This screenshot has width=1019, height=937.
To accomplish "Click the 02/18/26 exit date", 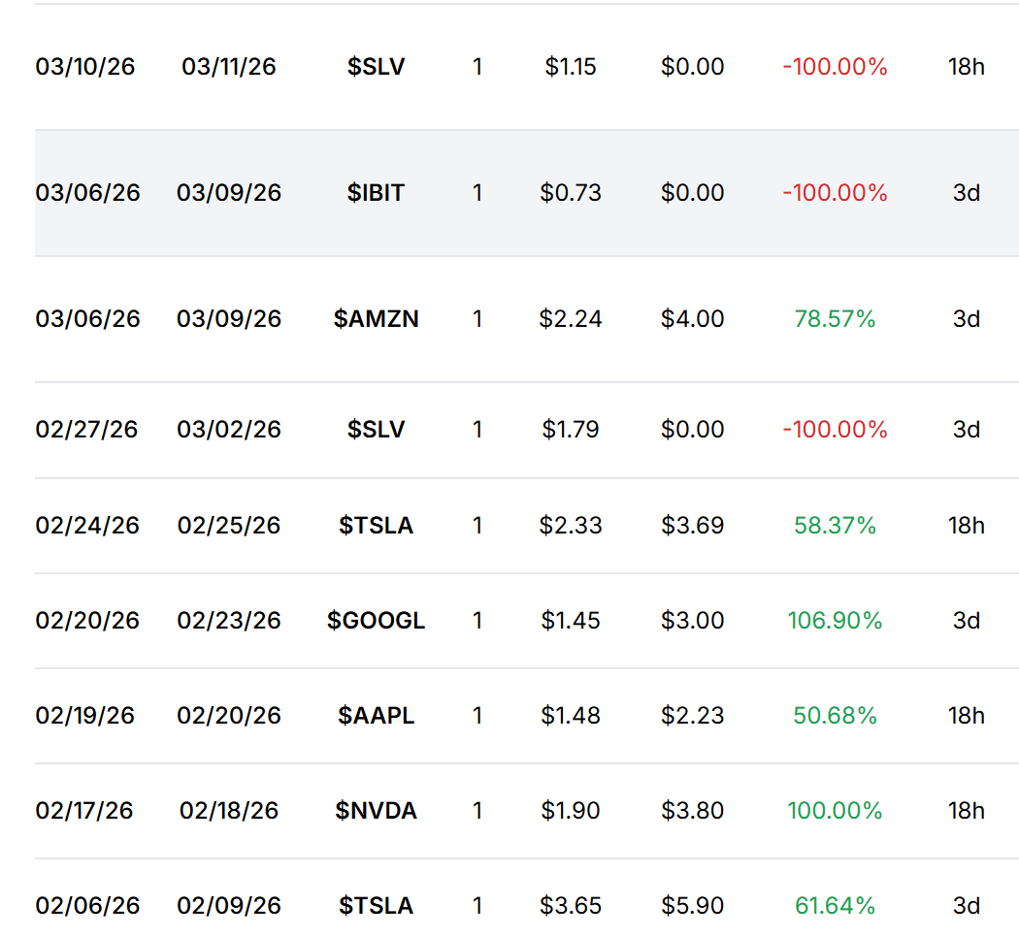I will [229, 810].
